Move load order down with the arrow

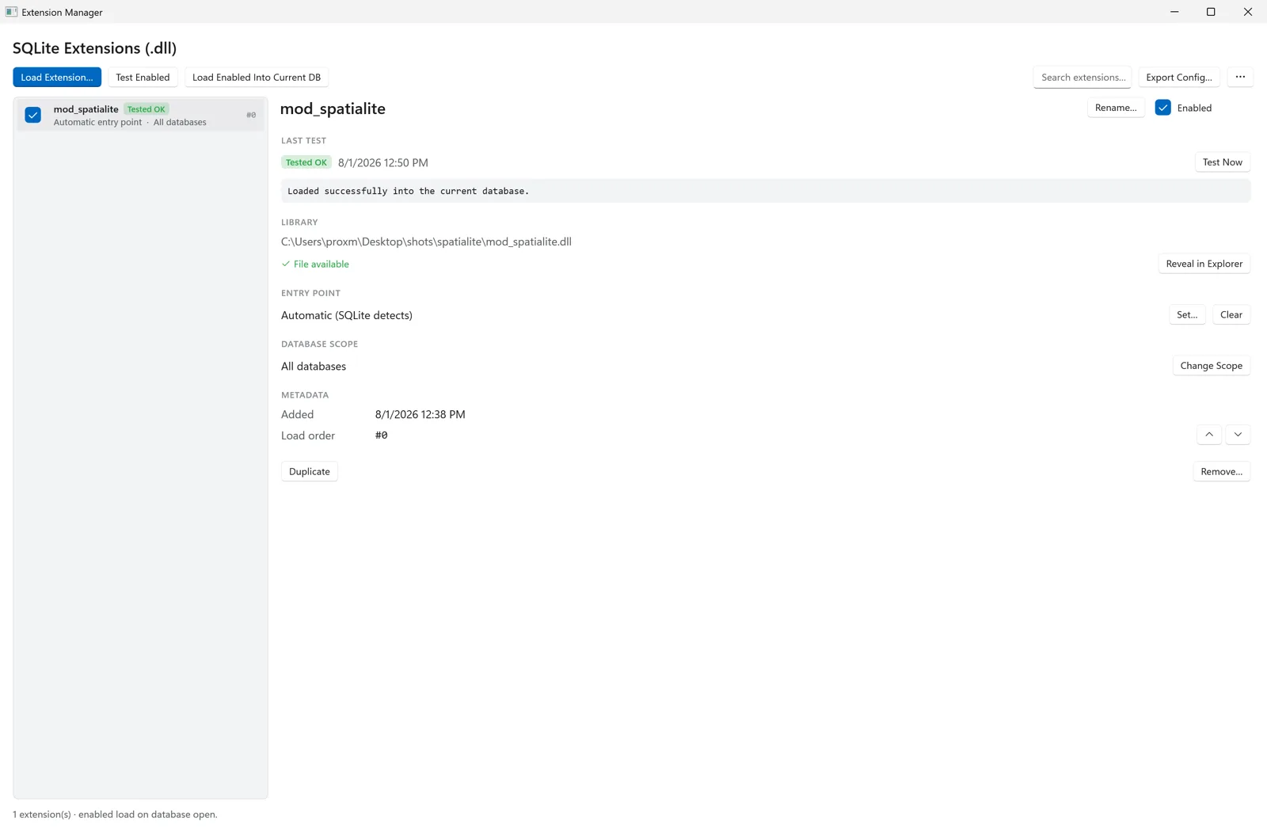tap(1238, 435)
